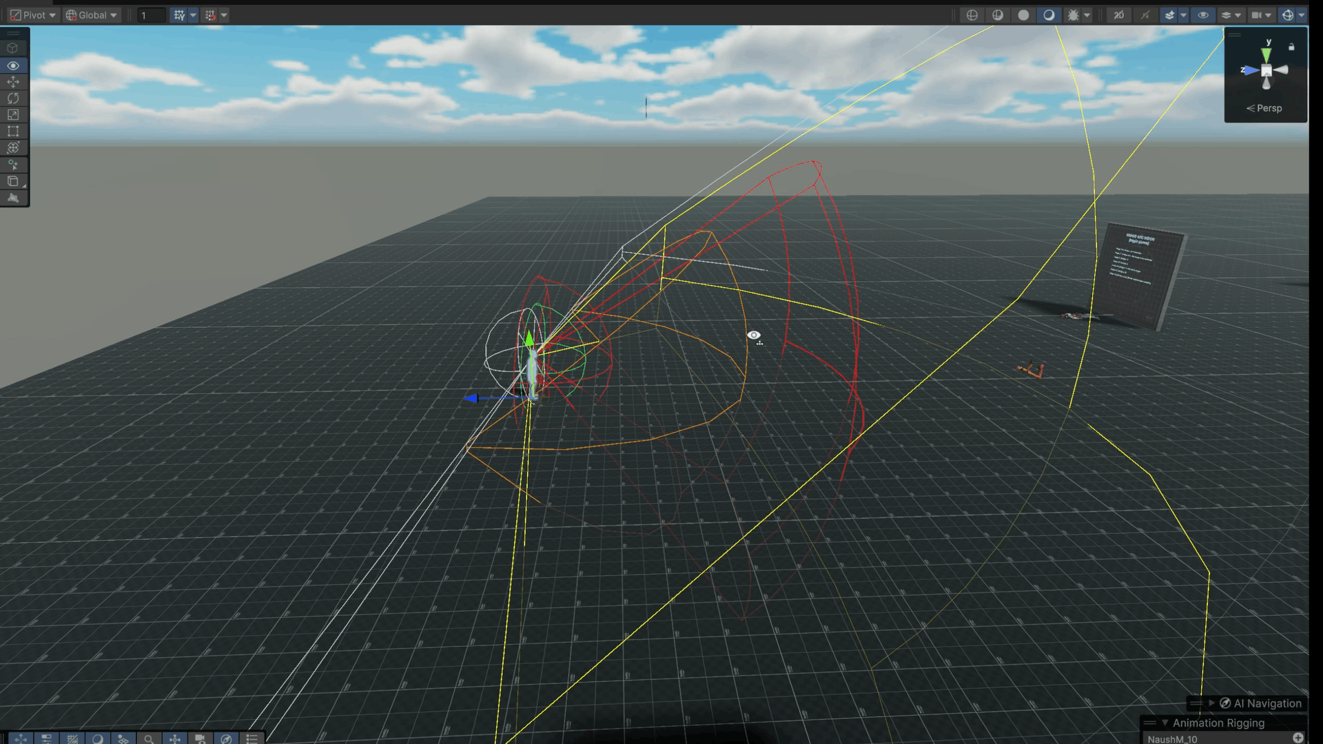Select the bottom tool icon in tools overlay
The width and height of the screenshot is (1323, 744).
tap(13, 198)
